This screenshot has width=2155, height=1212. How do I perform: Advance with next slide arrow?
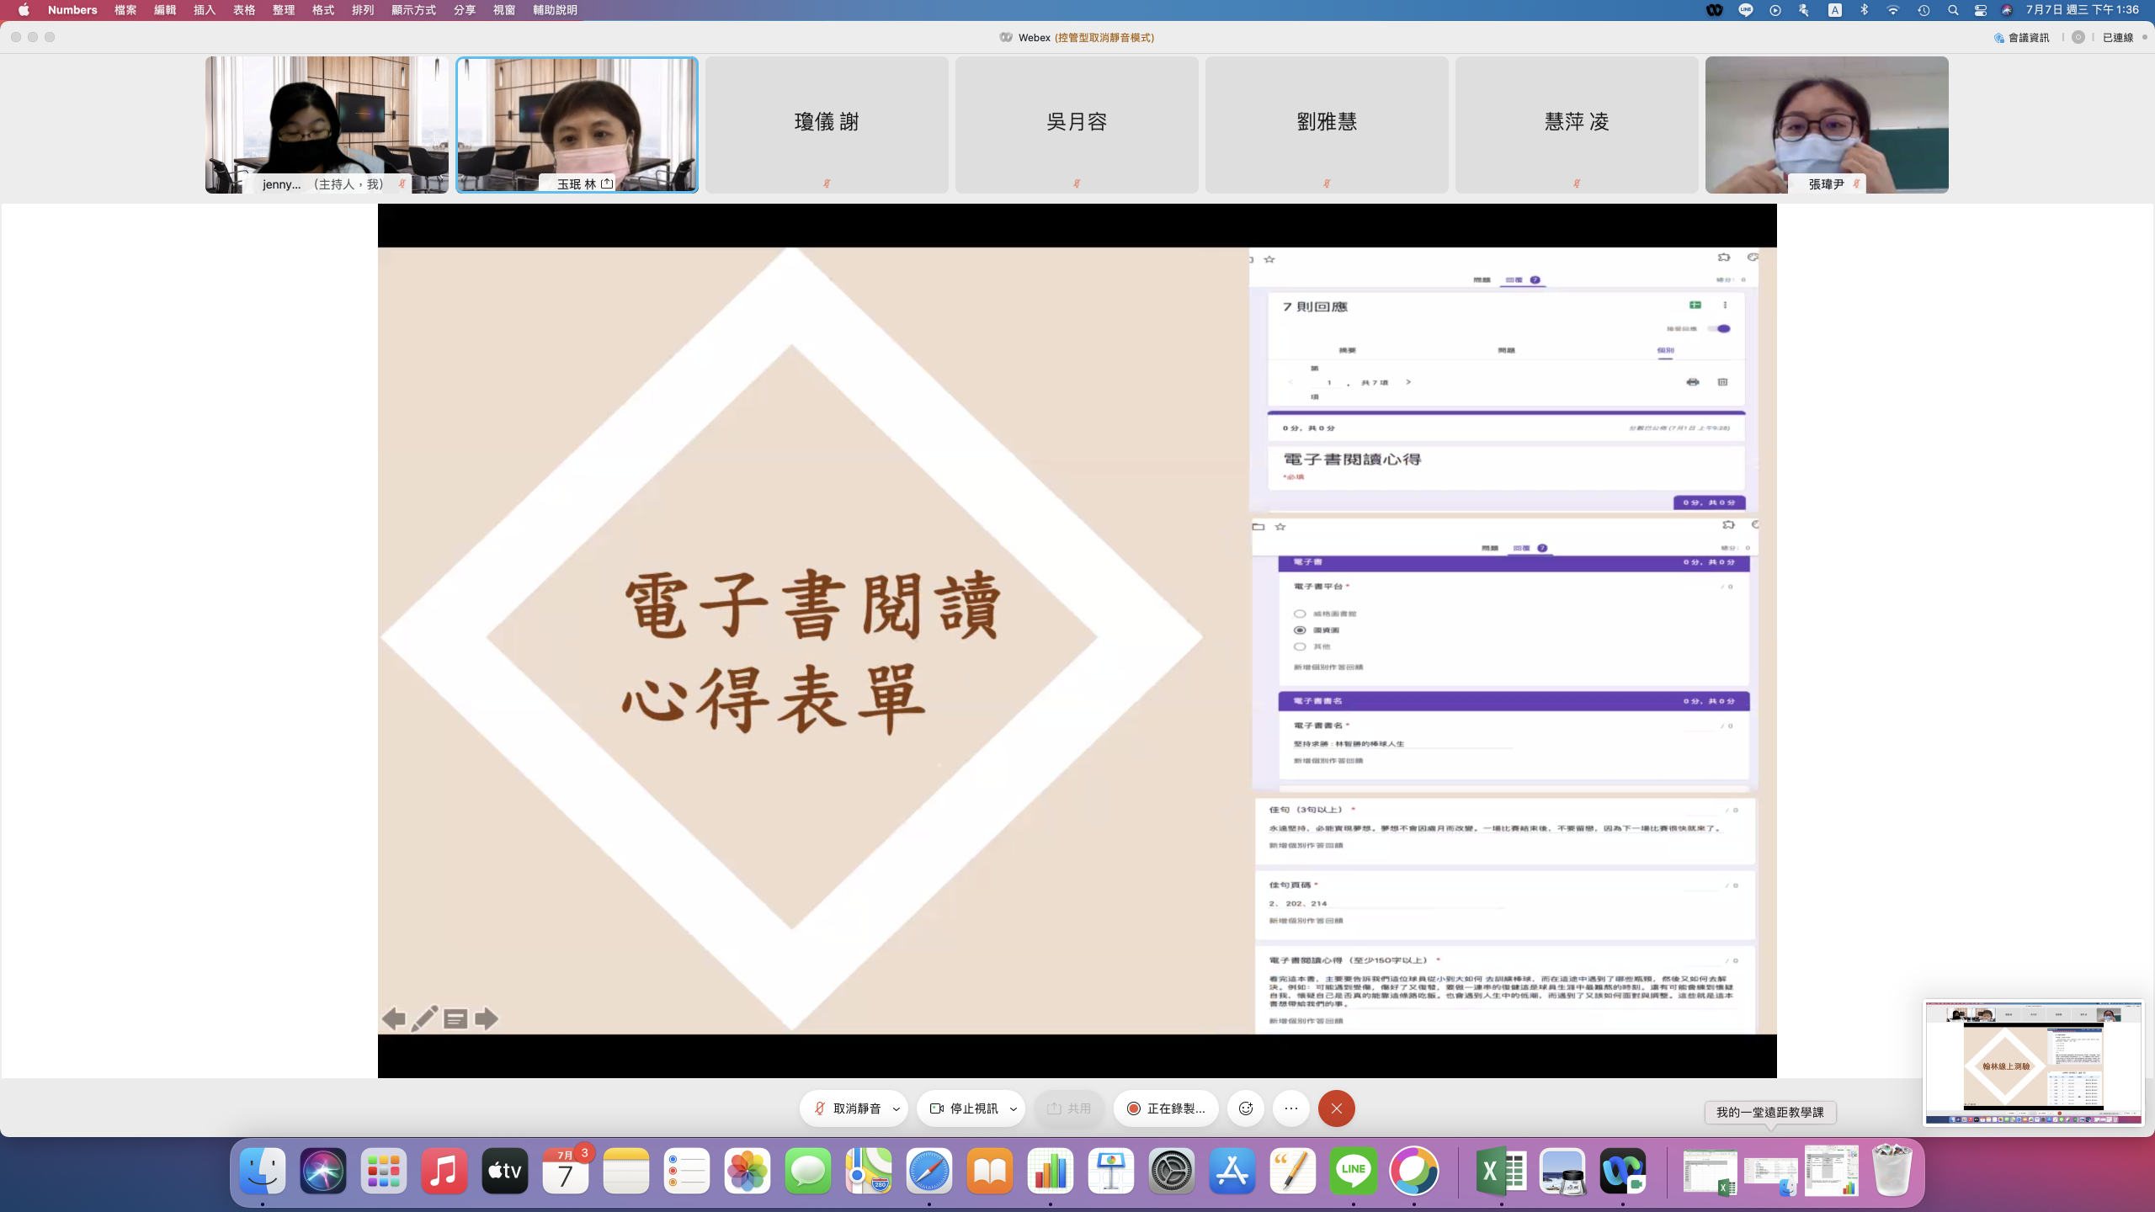pos(487,1018)
